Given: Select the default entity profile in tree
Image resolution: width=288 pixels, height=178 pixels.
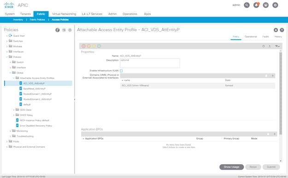Looking at the screenshot, I should (27, 105).
